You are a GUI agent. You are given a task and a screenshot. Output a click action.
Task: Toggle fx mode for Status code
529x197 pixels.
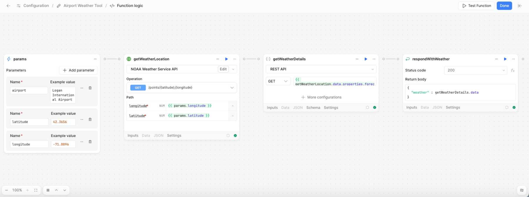click(x=513, y=70)
